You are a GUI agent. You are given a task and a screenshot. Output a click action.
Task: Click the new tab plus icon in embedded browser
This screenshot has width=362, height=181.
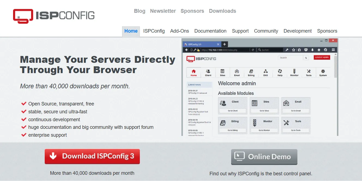coord(224,44)
